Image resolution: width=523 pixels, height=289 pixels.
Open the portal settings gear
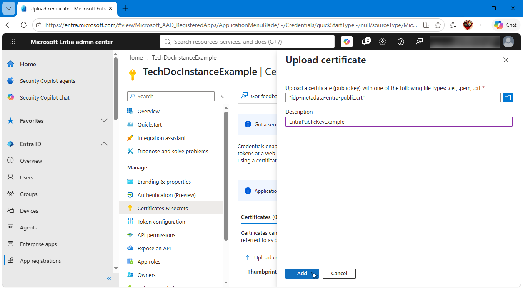click(383, 42)
